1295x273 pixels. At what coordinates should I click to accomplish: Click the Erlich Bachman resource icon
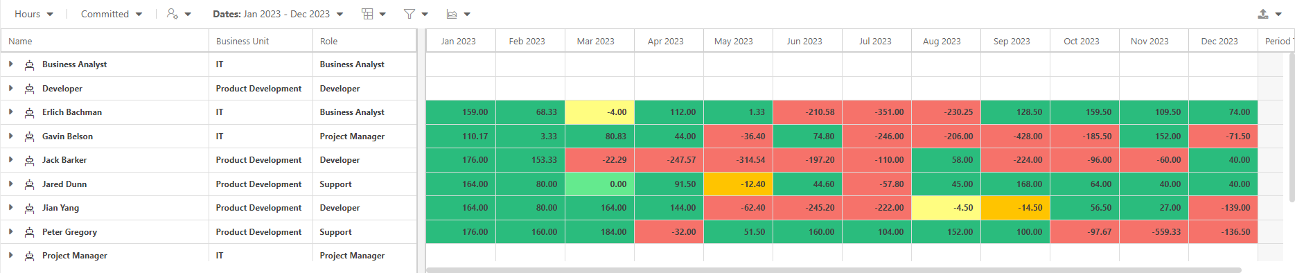30,112
